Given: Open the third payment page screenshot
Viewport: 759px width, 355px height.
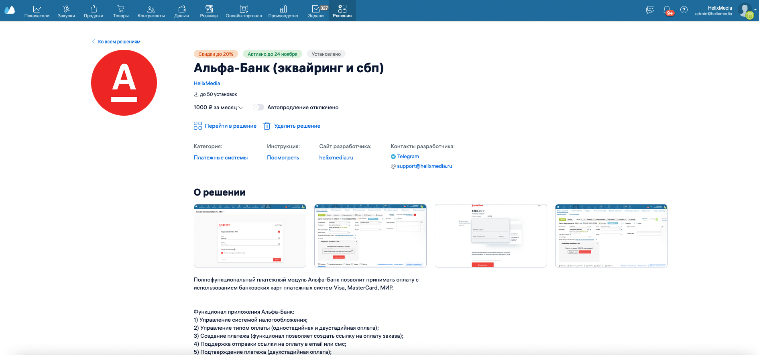Looking at the screenshot, I should pyautogui.click(x=490, y=236).
